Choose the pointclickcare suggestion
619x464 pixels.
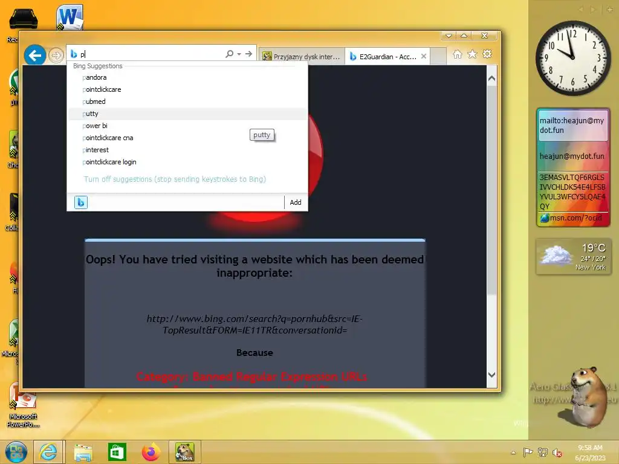(x=187, y=89)
